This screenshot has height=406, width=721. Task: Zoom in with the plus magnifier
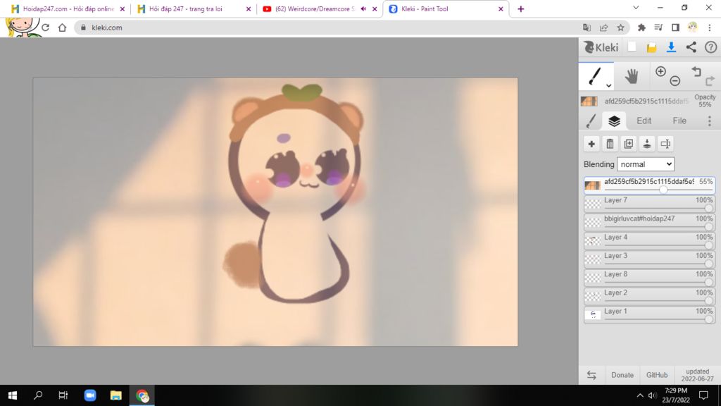660,71
